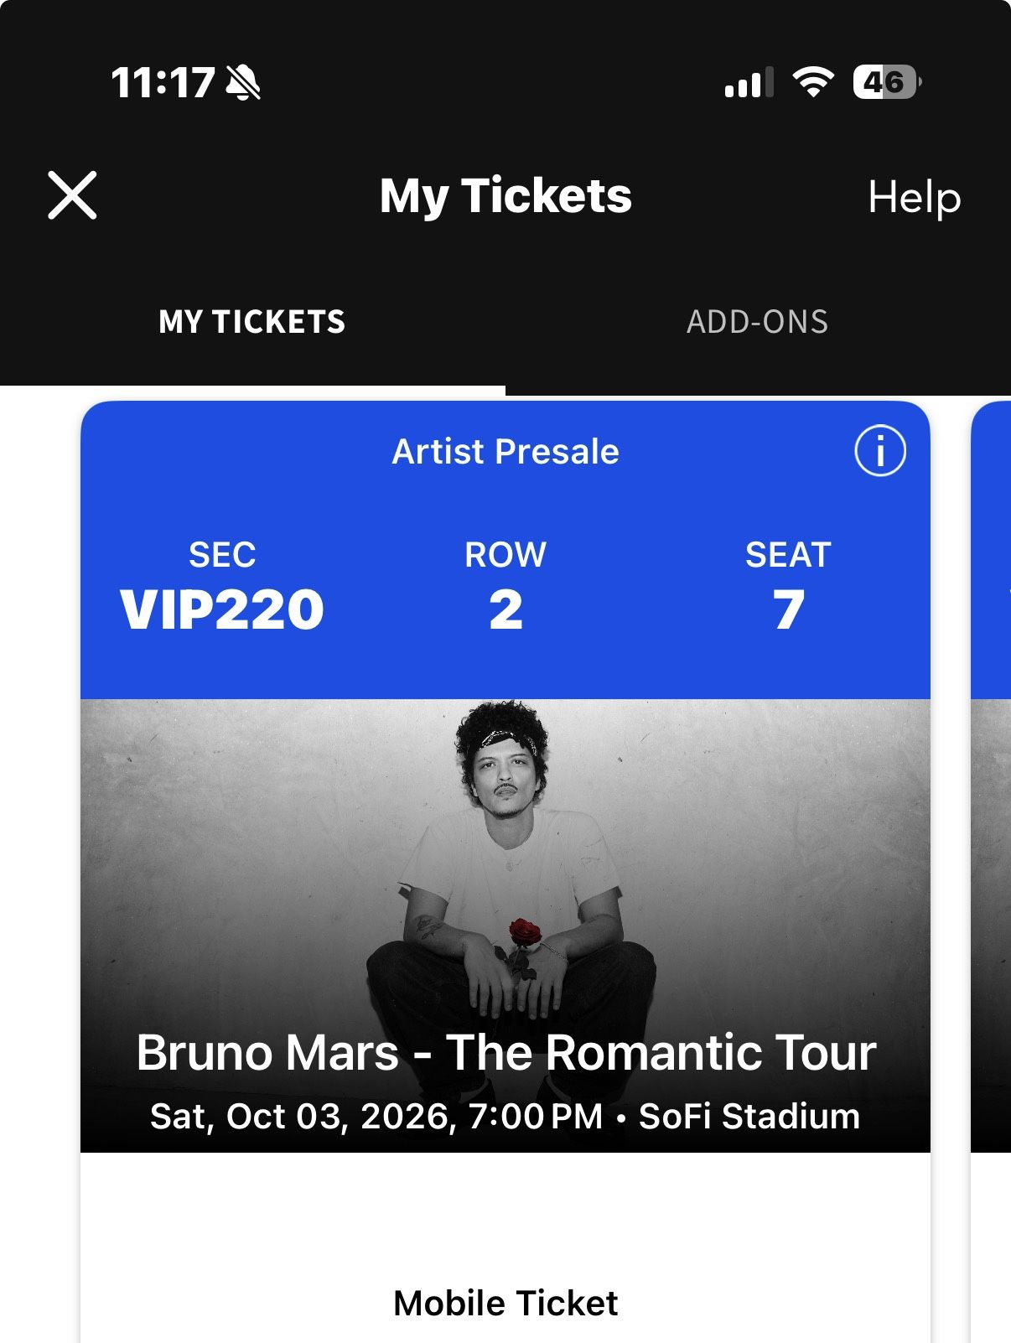Tap the Mobile Ticket label

(x=505, y=1304)
